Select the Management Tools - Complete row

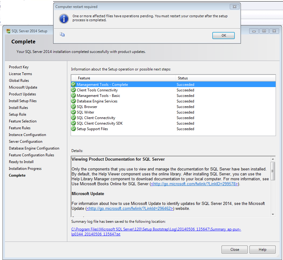point(173,84)
